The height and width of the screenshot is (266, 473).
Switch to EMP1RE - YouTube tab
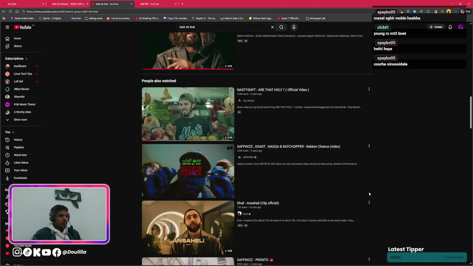(x=156, y=4)
